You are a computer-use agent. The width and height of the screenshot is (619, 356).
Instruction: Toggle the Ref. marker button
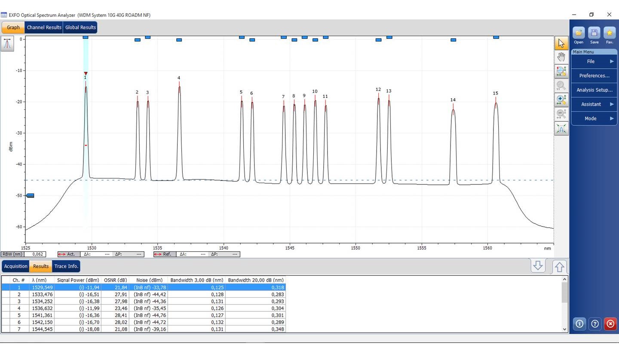(x=164, y=254)
